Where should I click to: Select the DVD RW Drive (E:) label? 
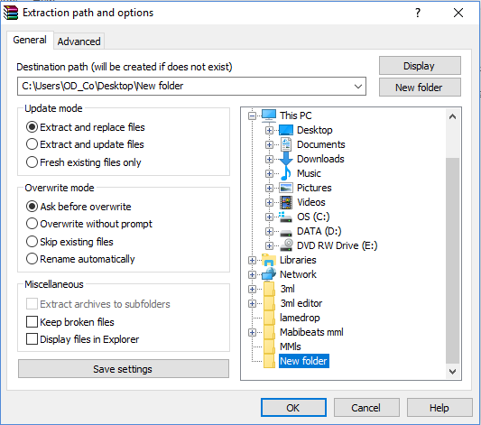coord(337,245)
